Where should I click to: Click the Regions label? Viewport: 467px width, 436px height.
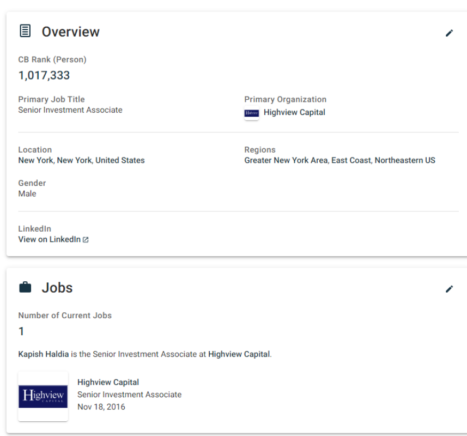tap(260, 149)
